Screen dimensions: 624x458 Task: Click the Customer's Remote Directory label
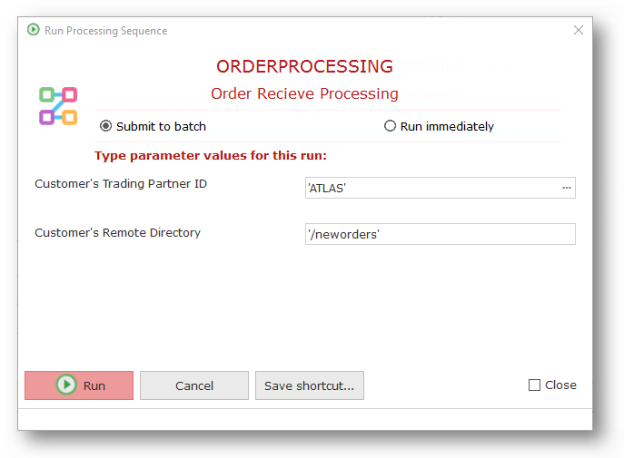(x=117, y=232)
